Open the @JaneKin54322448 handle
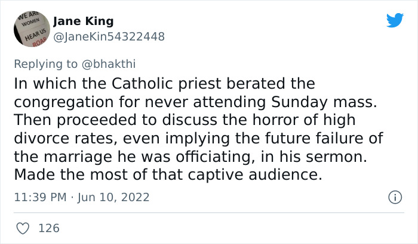 (x=109, y=36)
